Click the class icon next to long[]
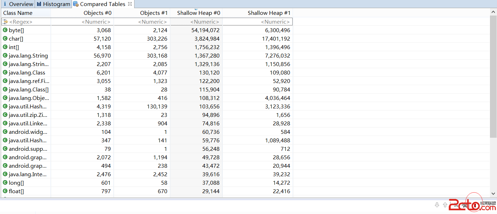 pos(5,183)
